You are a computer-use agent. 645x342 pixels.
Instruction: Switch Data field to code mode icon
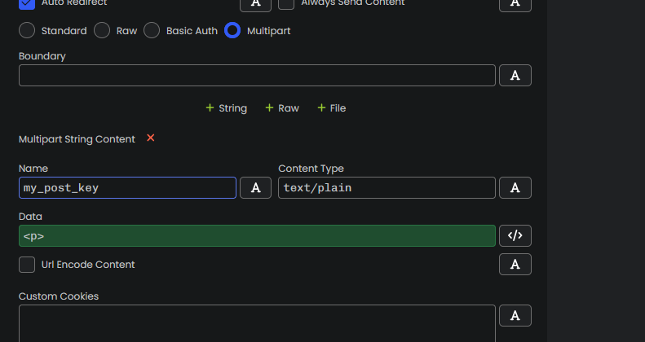[515, 235]
